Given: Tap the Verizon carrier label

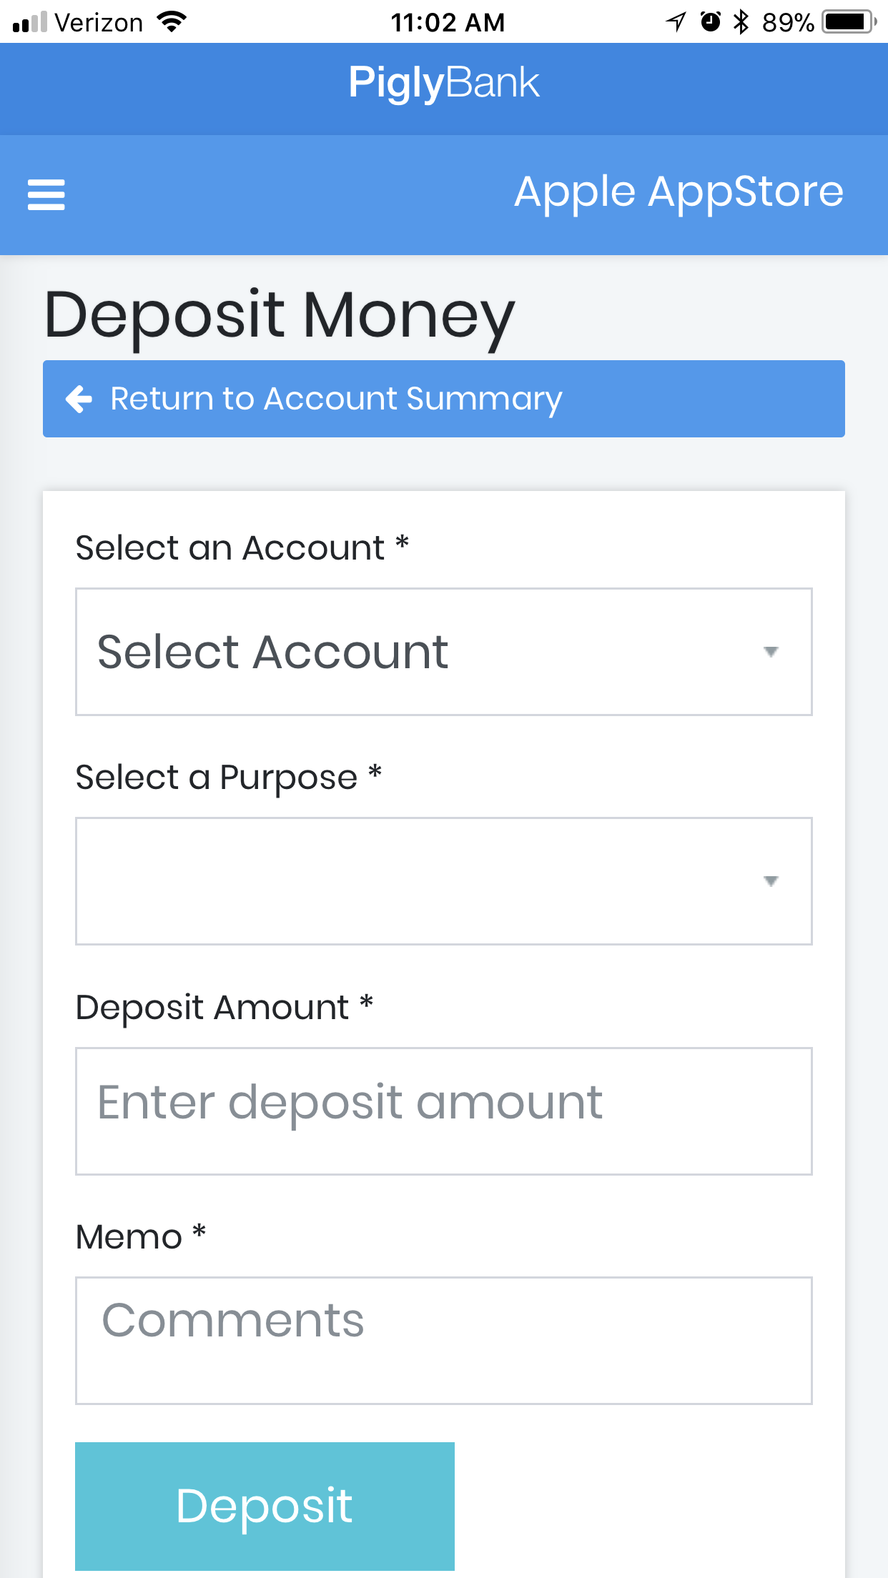Looking at the screenshot, I should (99, 23).
